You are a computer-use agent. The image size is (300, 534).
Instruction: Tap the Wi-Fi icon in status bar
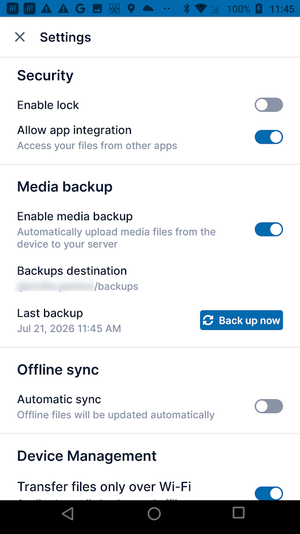(201, 9)
